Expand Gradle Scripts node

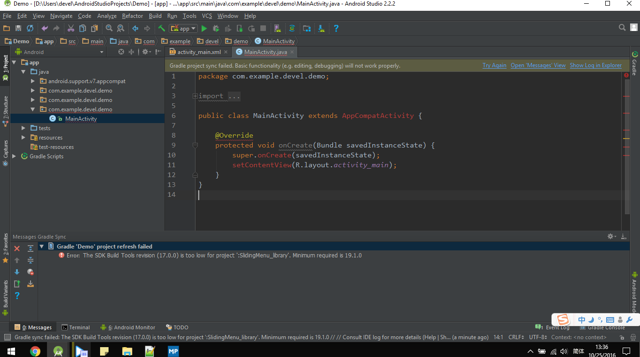(14, 156)
